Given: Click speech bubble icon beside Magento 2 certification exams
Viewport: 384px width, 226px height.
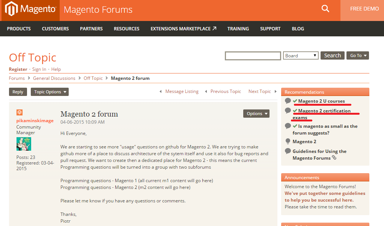Looking at the screenshot, I should click(288, 110).
